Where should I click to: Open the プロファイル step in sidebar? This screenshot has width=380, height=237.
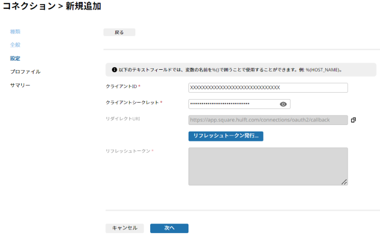[25, 72]
